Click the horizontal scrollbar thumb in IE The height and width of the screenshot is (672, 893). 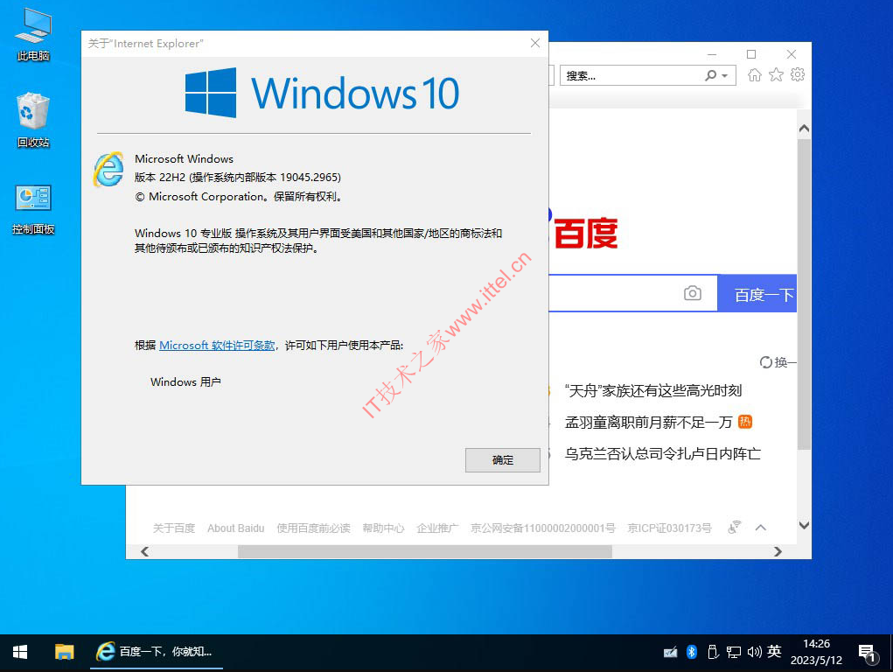(x=425, y=551)
